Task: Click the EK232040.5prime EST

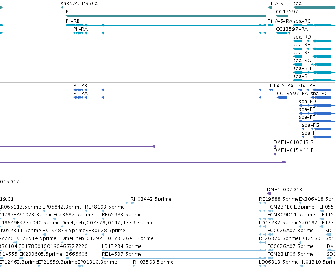Action: (x=19, y=227)
